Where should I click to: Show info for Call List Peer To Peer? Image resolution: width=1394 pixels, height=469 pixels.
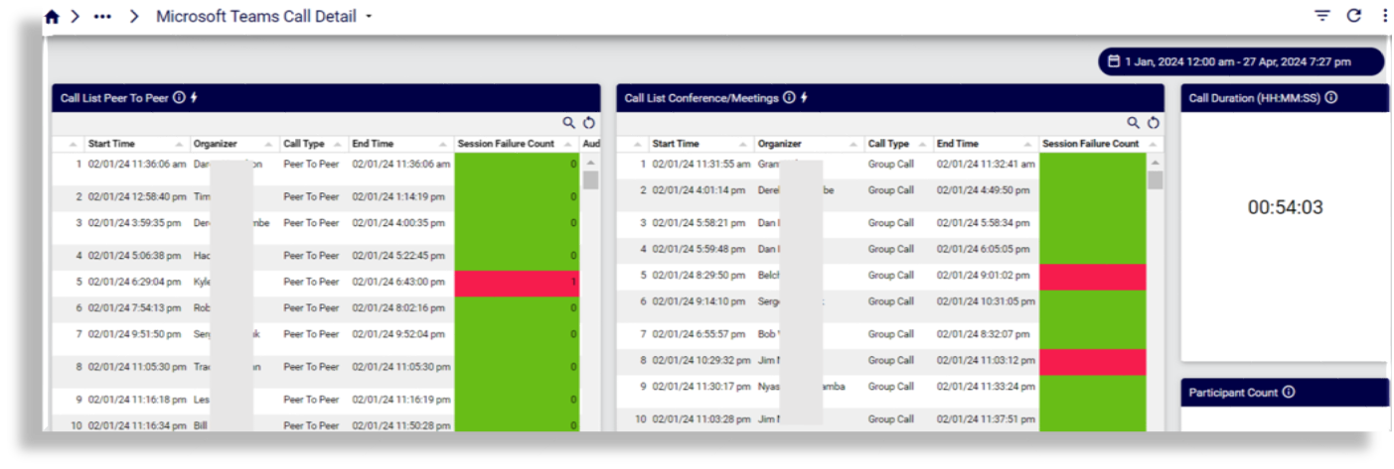[179, 97]
